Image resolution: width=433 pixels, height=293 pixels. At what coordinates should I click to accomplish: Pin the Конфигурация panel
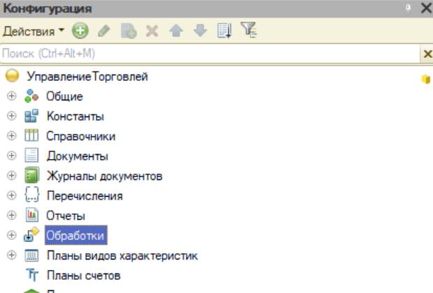[408, 8]
